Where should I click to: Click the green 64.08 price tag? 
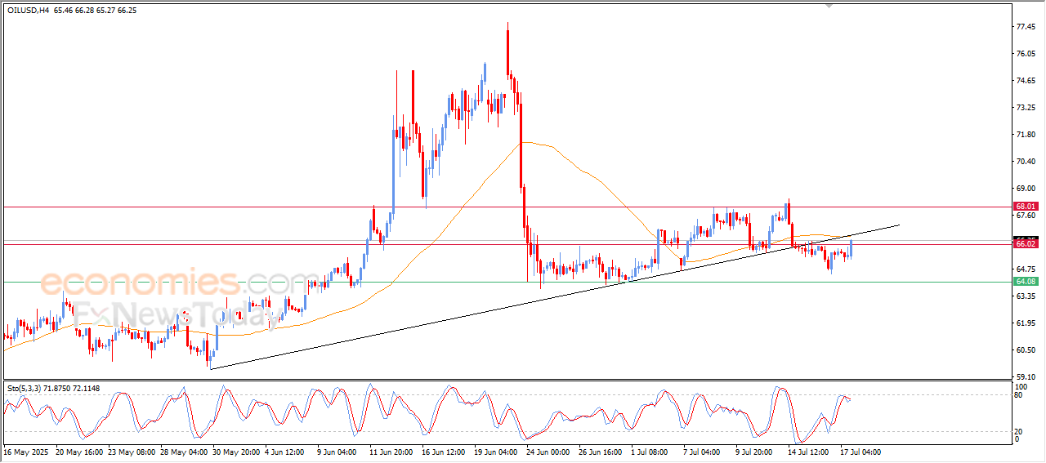pyautogui.click(x=1026, y=281)
